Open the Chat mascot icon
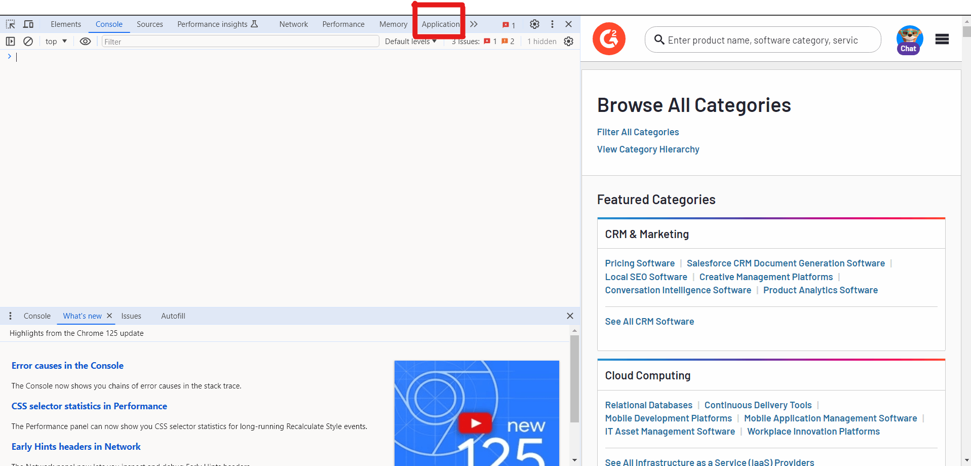 pos(909,40)
